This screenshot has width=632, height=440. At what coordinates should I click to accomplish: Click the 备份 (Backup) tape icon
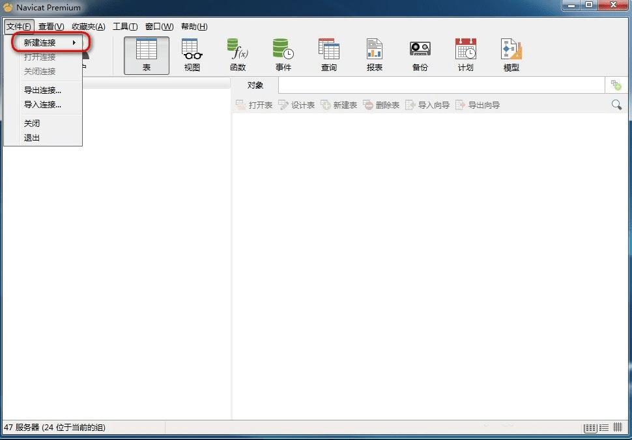click(420, 55)
